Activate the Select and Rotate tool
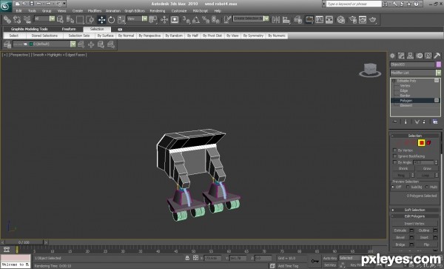The image size is (444, 269). coord(111,19)
